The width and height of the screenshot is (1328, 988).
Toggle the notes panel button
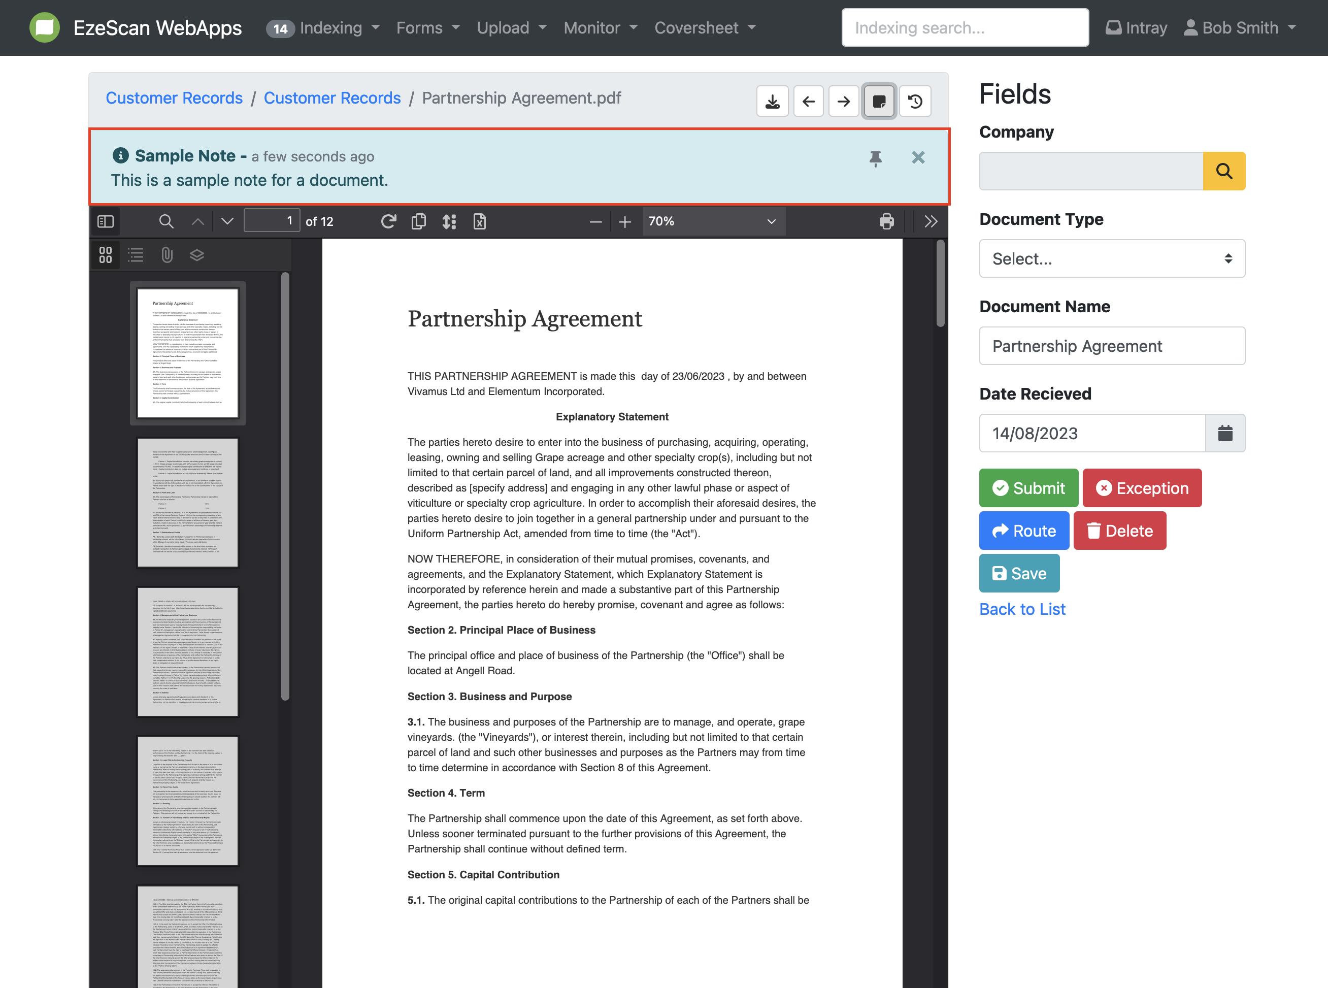pos(879,101)
